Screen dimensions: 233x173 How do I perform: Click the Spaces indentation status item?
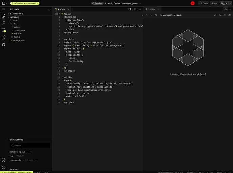[x=191, y=172]
